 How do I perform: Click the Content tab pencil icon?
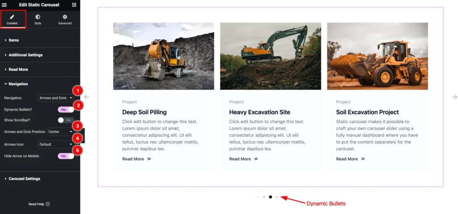click(12, 17)
